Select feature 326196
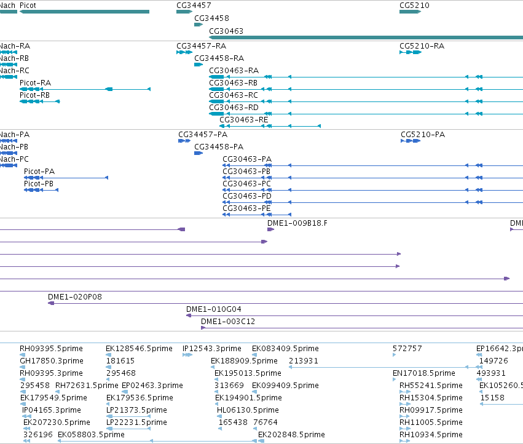523x444 pixels. [x=38, y=435]
